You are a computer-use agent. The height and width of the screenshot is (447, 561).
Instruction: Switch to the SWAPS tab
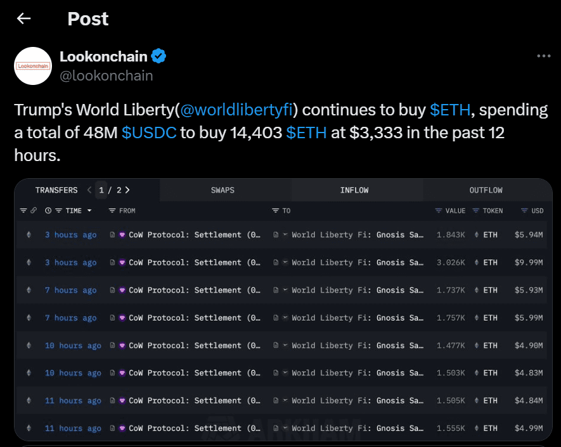pos(222,190)
